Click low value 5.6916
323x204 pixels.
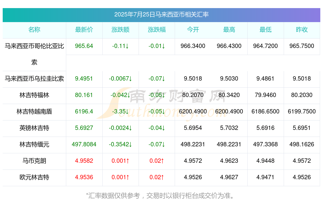(x=265, y=128)
